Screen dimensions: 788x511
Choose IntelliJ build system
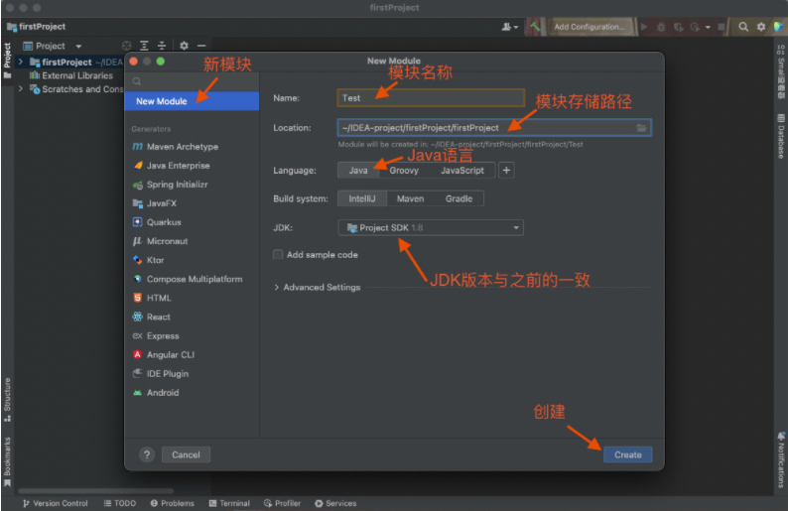point(362,198)
